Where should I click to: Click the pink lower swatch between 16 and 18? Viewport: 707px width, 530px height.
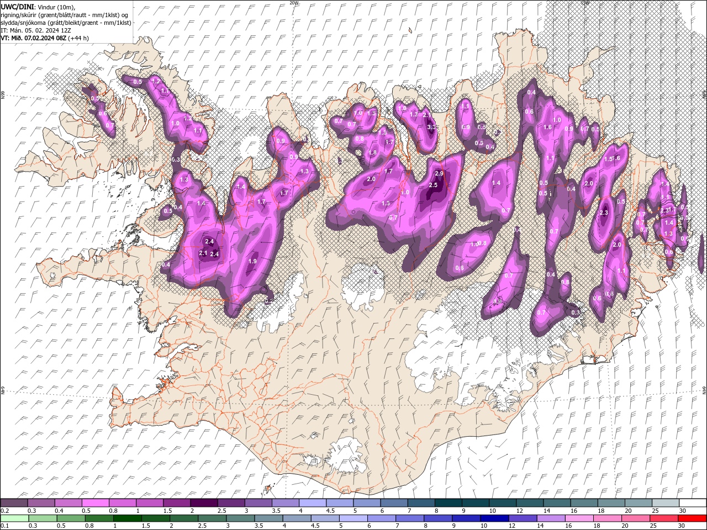coord(578,518)
